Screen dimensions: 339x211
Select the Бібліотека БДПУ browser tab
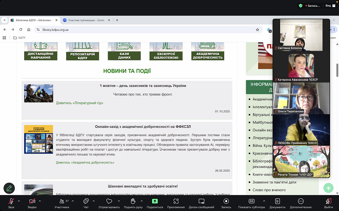point(33,20)
